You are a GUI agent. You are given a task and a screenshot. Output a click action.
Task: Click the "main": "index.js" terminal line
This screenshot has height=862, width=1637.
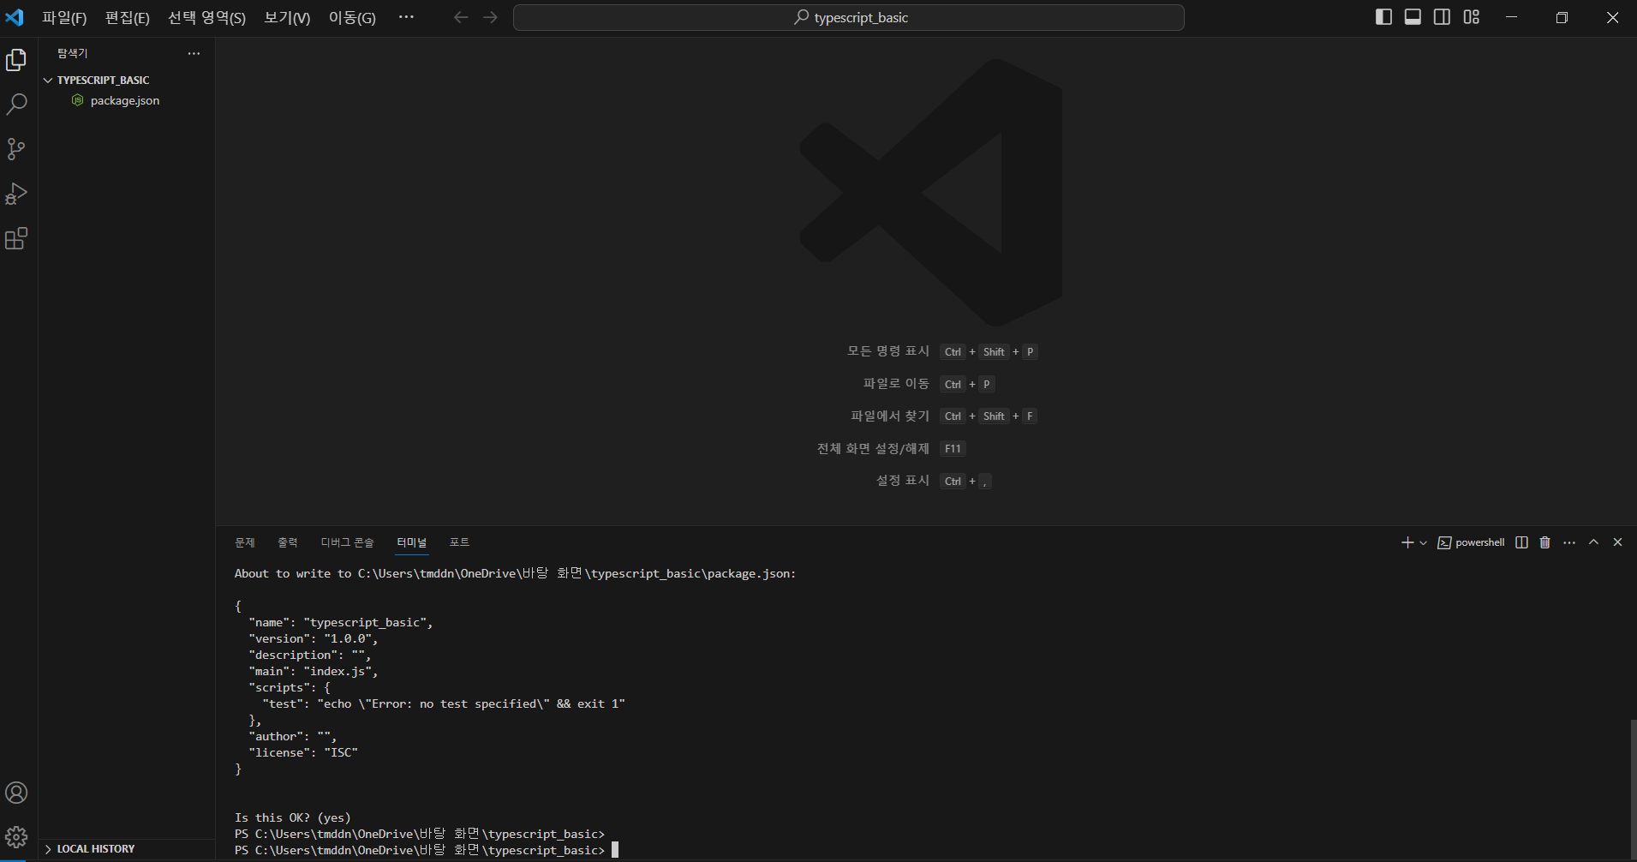(314, 671)
